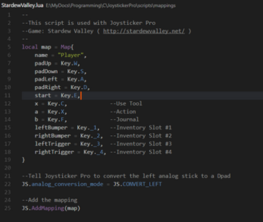Click the AddMapping function call
263x222 pixels.
click(48, 208)
